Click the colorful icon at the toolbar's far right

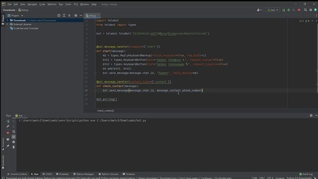pos(316,10)
